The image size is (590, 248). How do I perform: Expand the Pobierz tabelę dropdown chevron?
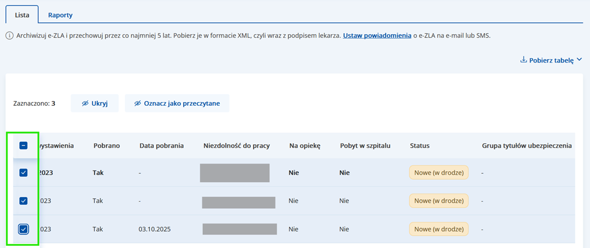tap(579, 60)
